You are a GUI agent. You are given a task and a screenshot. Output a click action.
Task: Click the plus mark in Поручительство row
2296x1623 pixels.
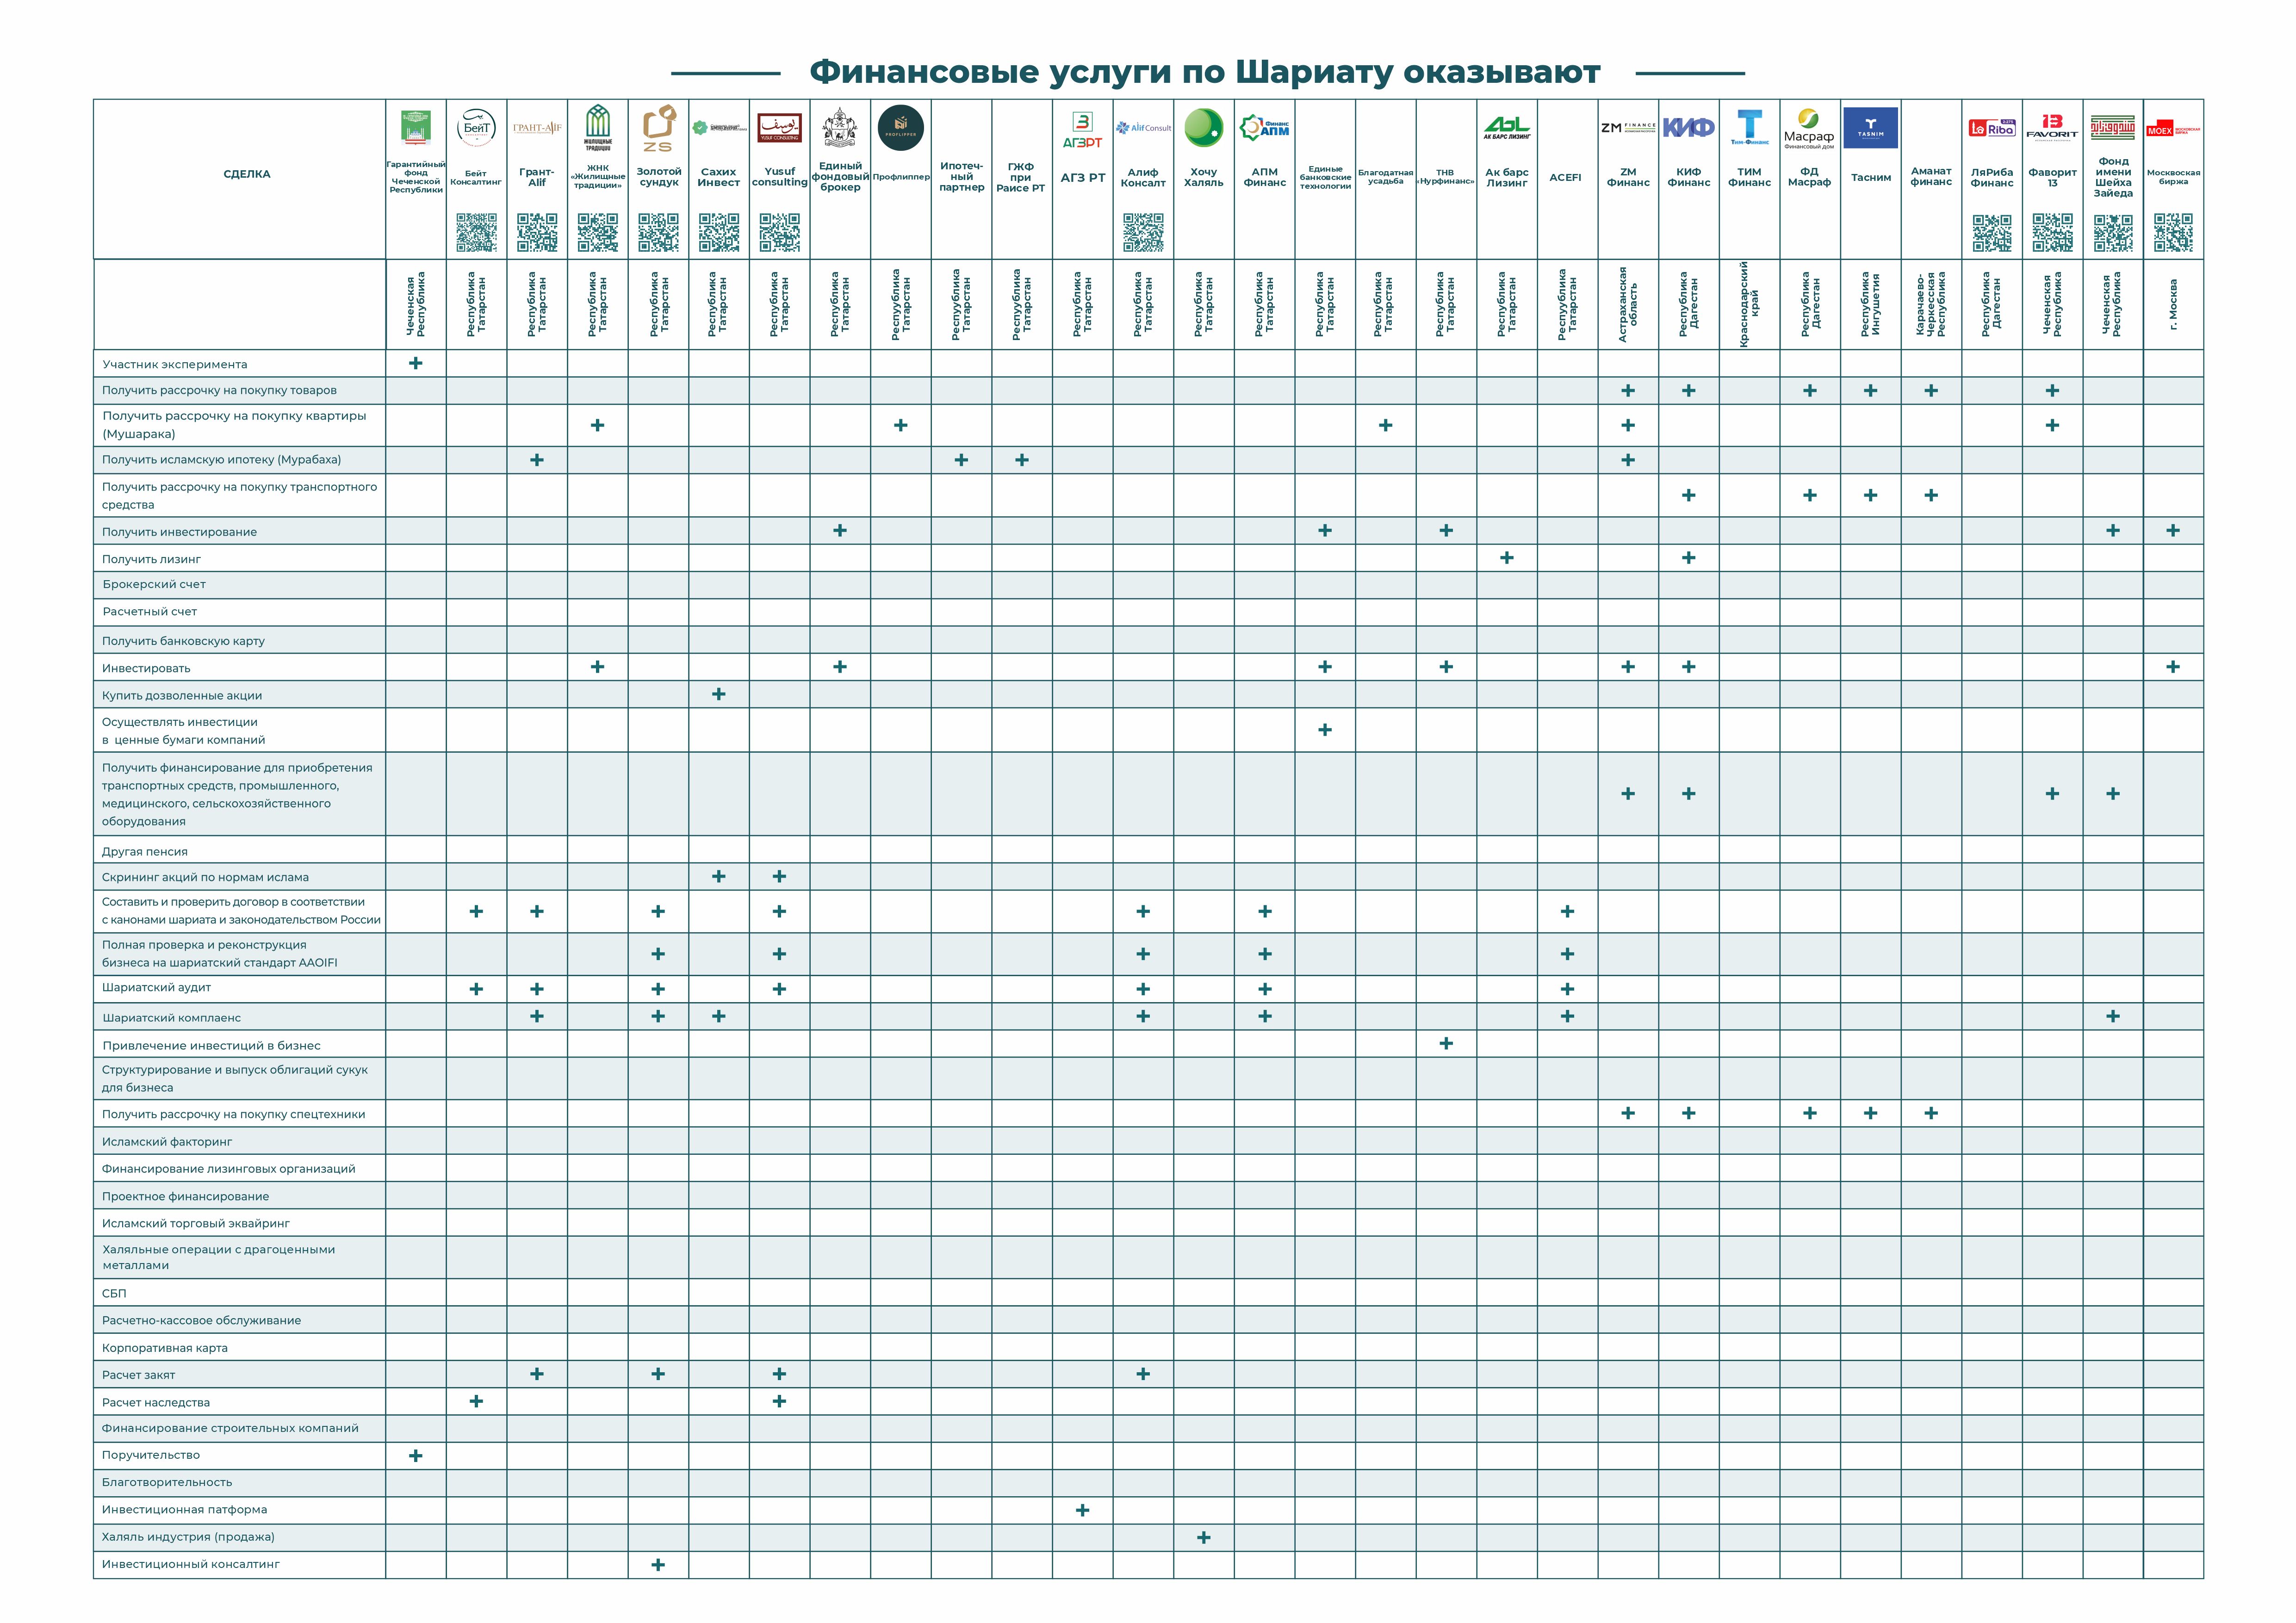(416, 1455)
